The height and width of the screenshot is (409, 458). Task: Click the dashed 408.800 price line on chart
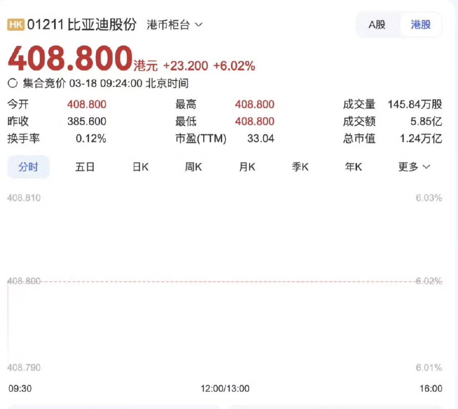coord(229,281)
